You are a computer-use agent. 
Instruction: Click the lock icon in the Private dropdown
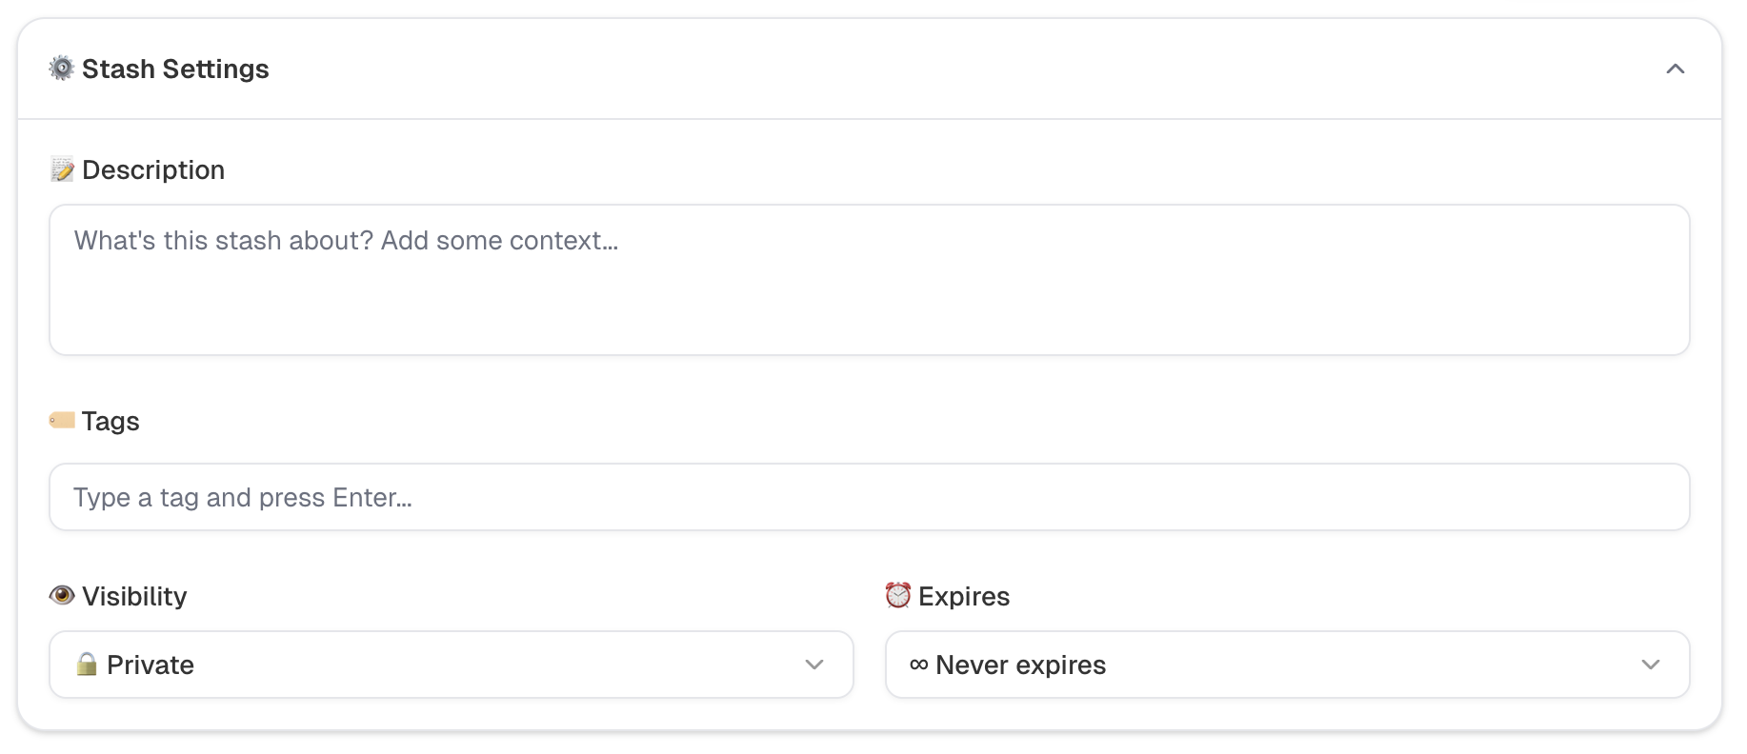point(87,665)
